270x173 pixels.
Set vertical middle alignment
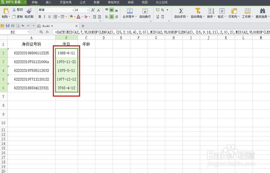coord(112,10)
